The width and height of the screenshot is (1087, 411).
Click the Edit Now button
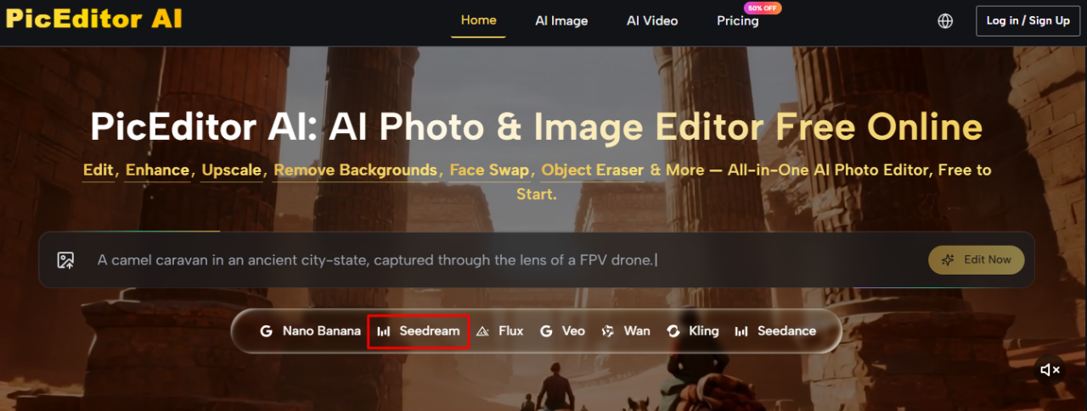pyautogui.click(x=976, y=260)
